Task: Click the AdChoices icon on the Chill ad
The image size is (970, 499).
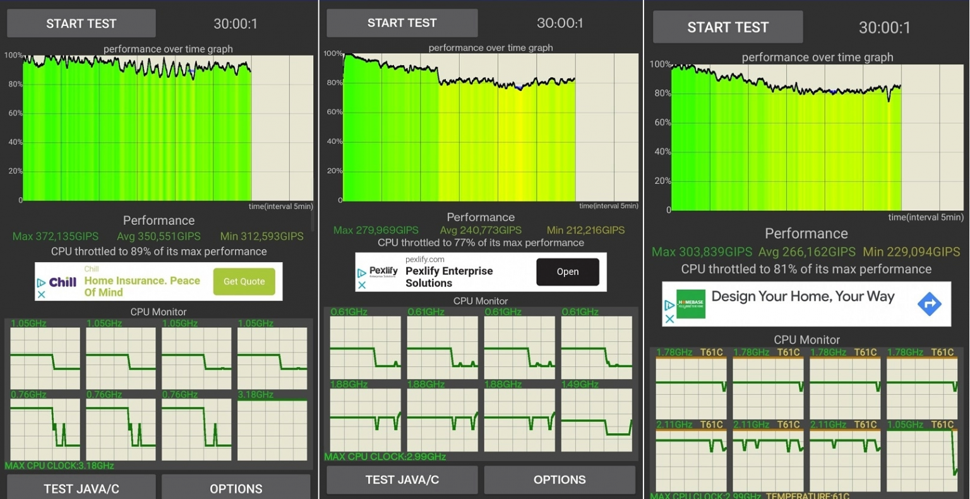Action: [x=41, y=283]
